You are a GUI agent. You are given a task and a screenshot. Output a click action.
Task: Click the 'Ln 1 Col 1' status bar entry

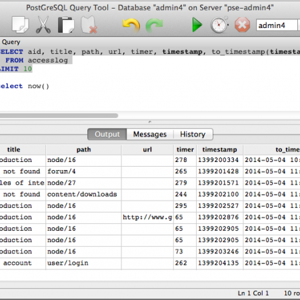[x=253, y=293]
